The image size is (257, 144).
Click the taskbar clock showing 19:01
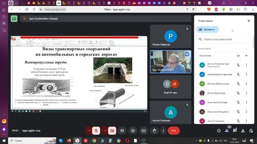234,140
